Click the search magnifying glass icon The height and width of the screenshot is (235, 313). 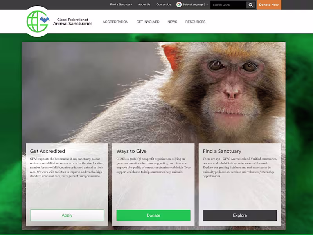pos(250,5)
